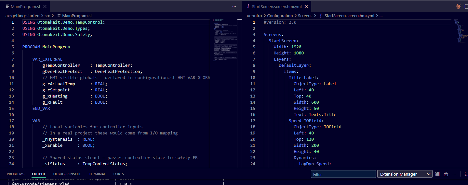Focus the output Filter input field
This screenshot has width=468, height=185.
(343, 174)
